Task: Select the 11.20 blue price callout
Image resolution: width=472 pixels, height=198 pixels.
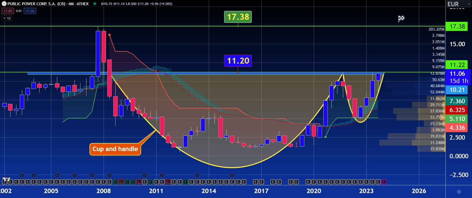Action: coord(238,61)
